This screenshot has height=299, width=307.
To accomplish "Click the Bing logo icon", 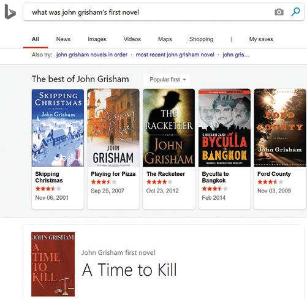I will pyautogui.click(x=10, y=12).
